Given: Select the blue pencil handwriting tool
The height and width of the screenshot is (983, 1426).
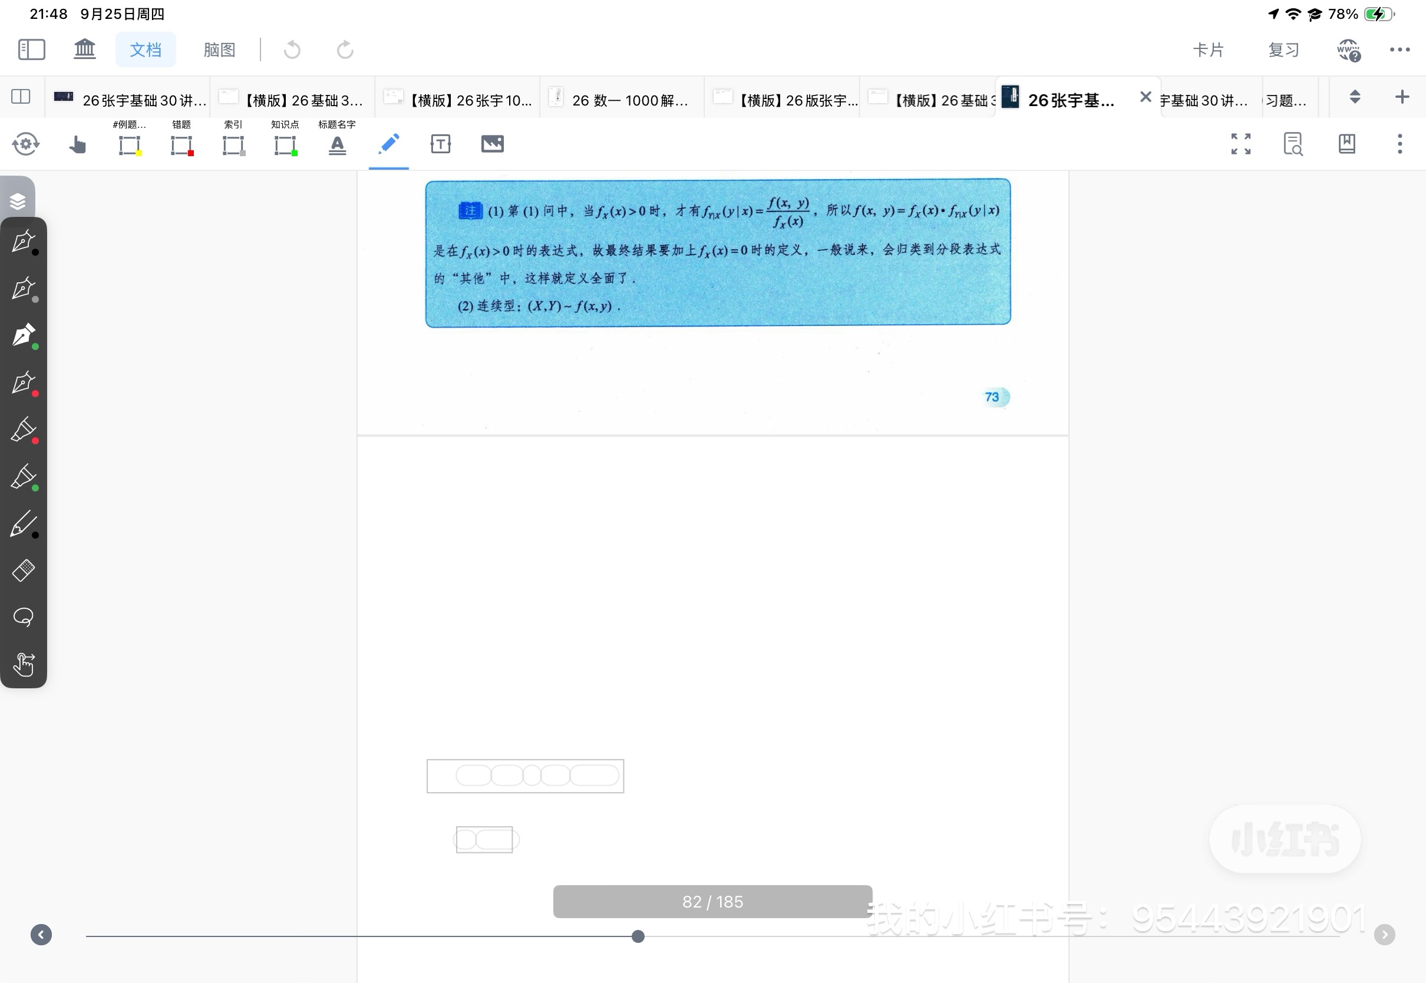Looking at the screenshot, I should (x=389, y=144).
